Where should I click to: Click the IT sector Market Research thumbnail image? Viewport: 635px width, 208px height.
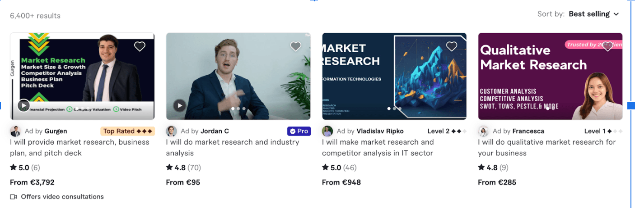[394, 76]
